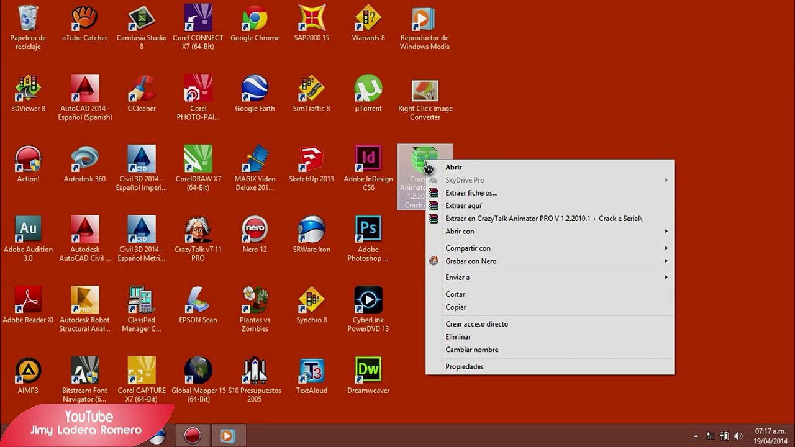Click the Nero 12 desktop icon
Viewport: 795px width, 447px height.
[x=255, y=235]
